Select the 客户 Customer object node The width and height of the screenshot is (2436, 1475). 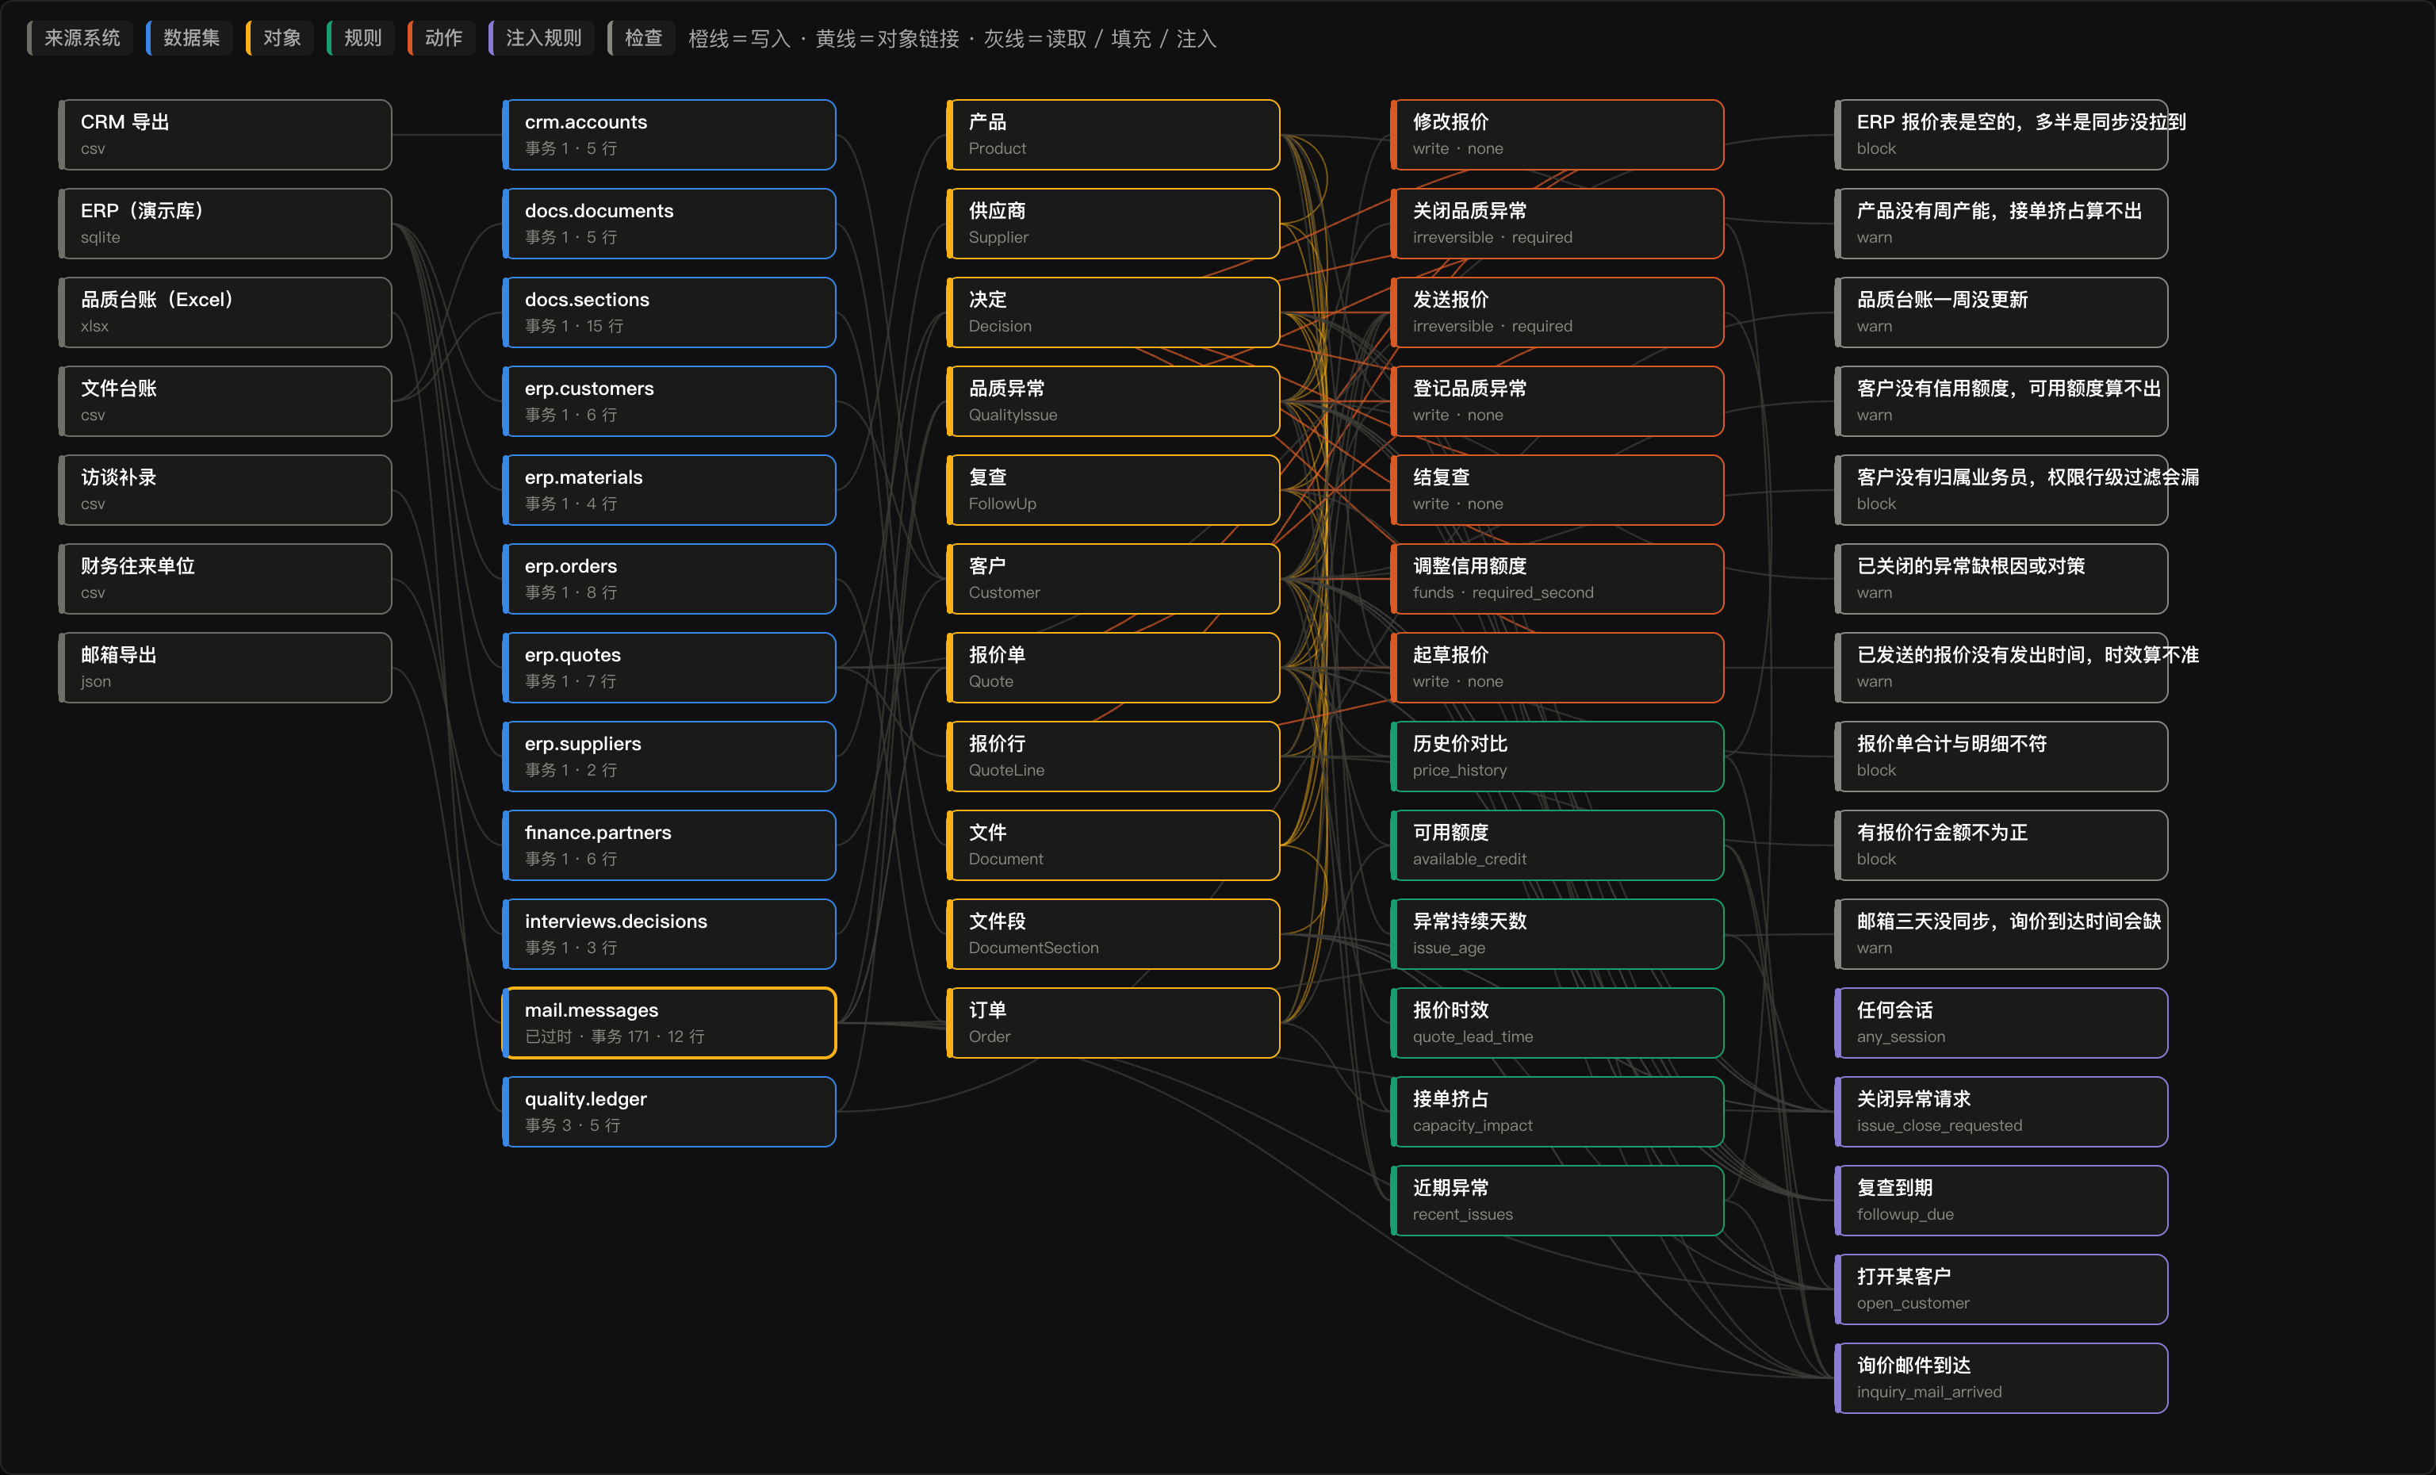(x=1113, y=578)
